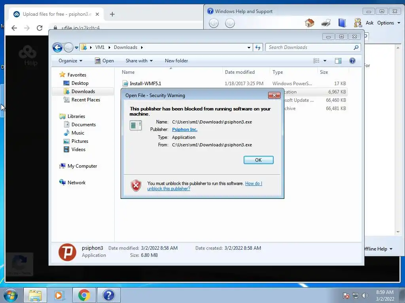Open a new Chrome tab
405x303 pixels.
pyautogui.click(x=112, y=15)
